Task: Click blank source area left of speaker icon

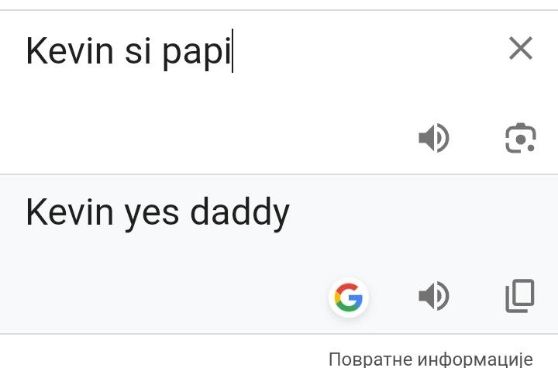Action: point(194,139)
